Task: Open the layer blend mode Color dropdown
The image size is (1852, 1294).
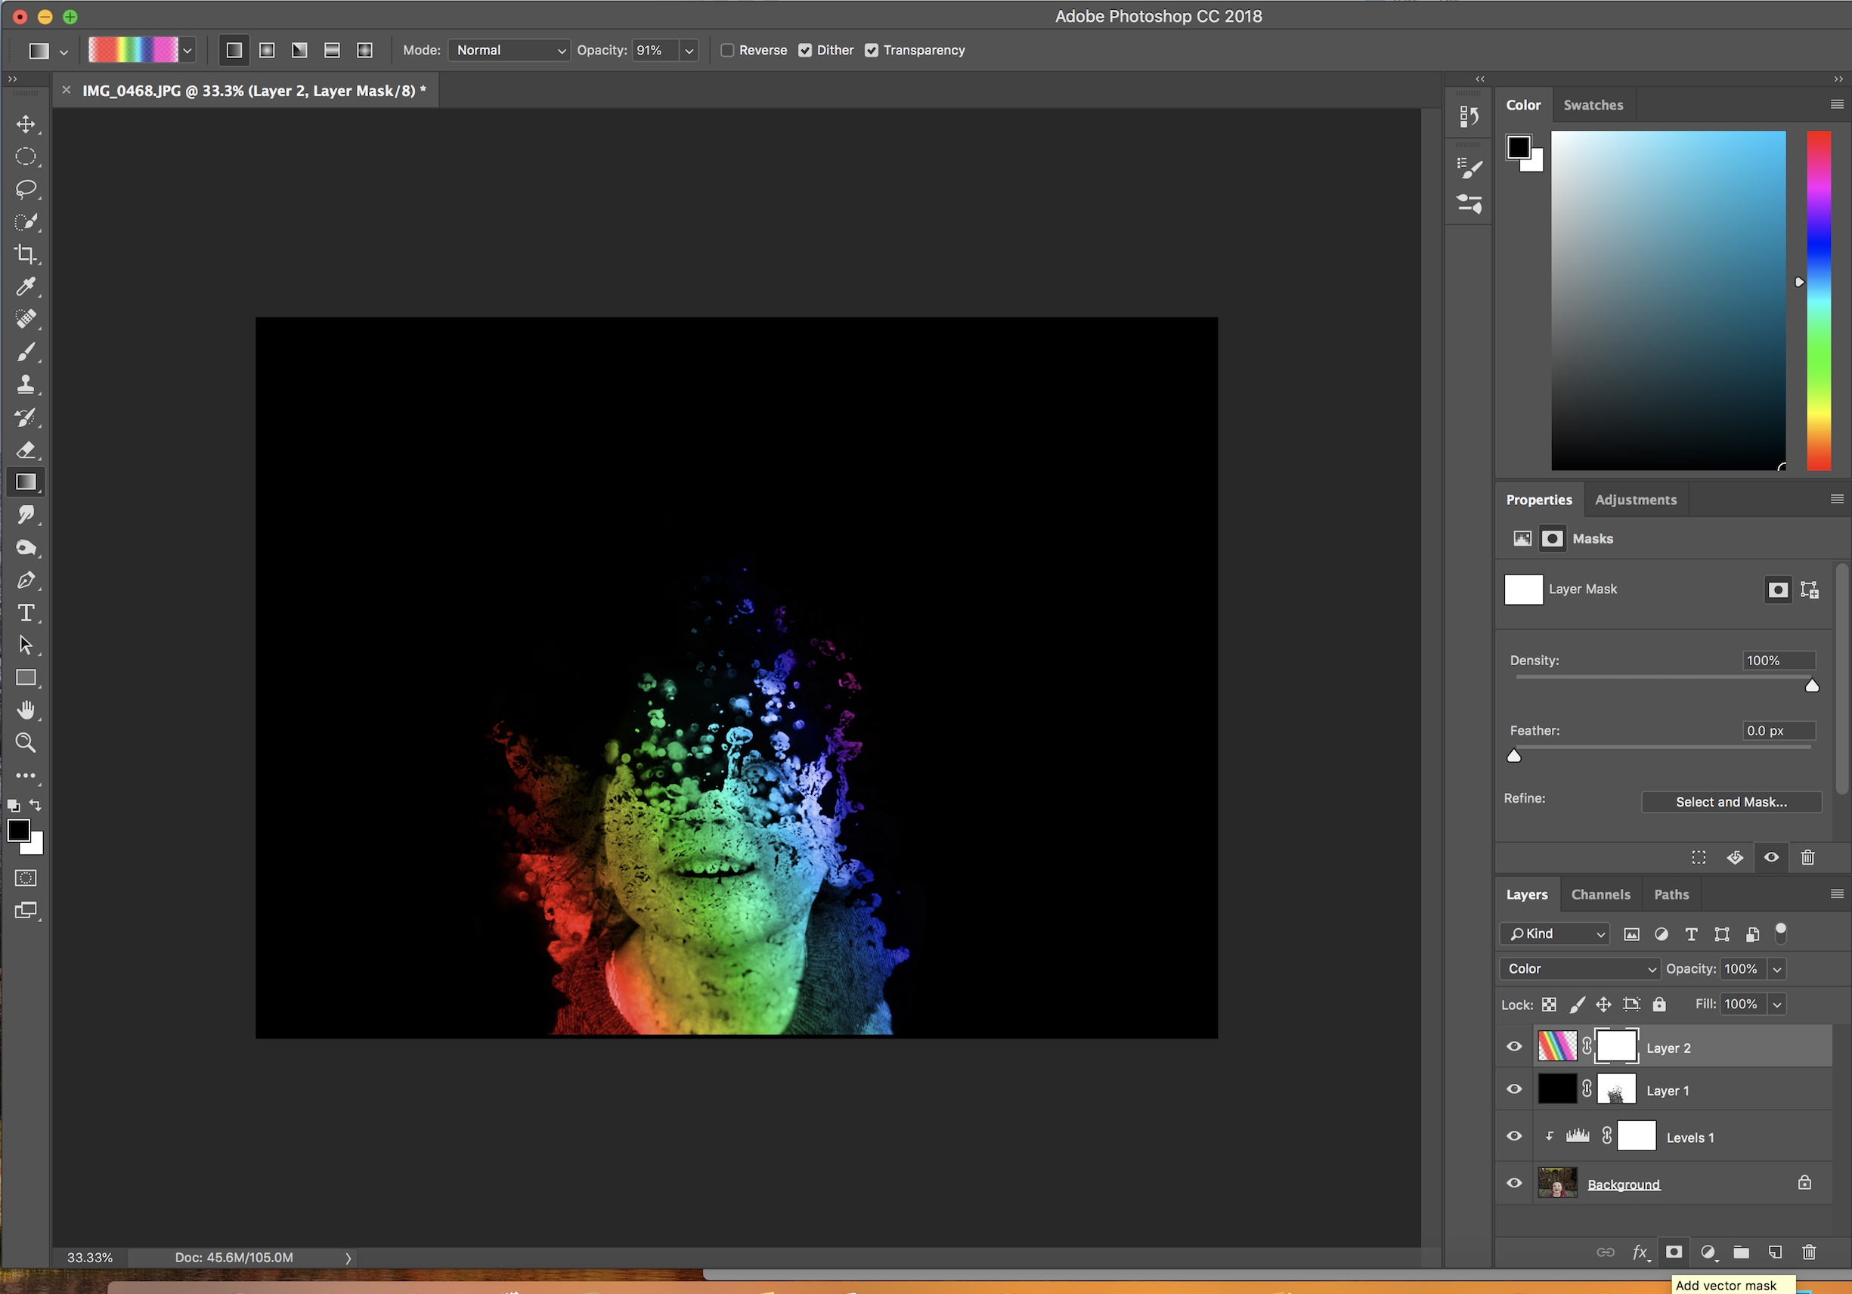Action: point(1579,969)
